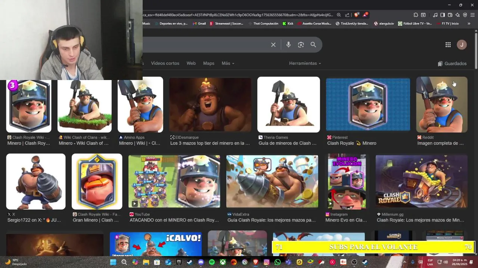
Task: Open the Brave VPN shield icon
Action: (465, 15)
